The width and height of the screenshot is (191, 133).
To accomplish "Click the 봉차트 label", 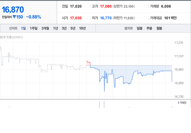I will (129, 28).
